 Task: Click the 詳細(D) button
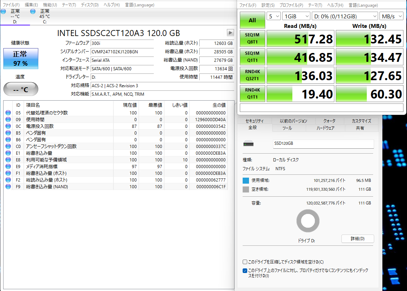point(357,239)
